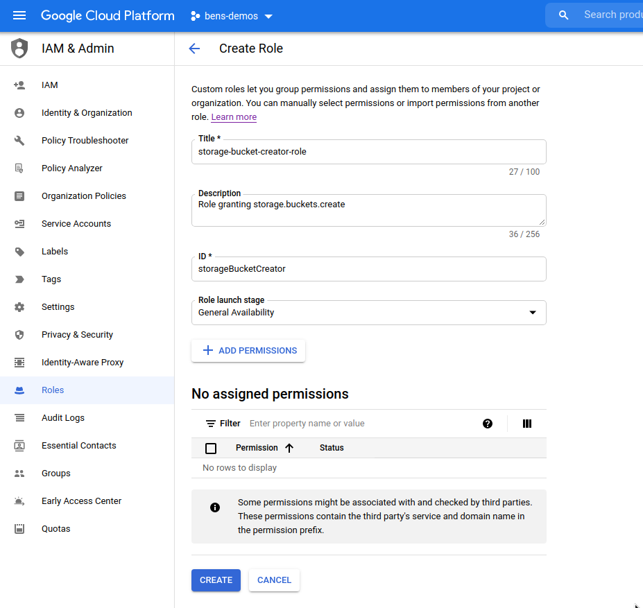Go to Audit Logs in the sidebar
Screen dimensions: 643x608
[x=63, y=418]
